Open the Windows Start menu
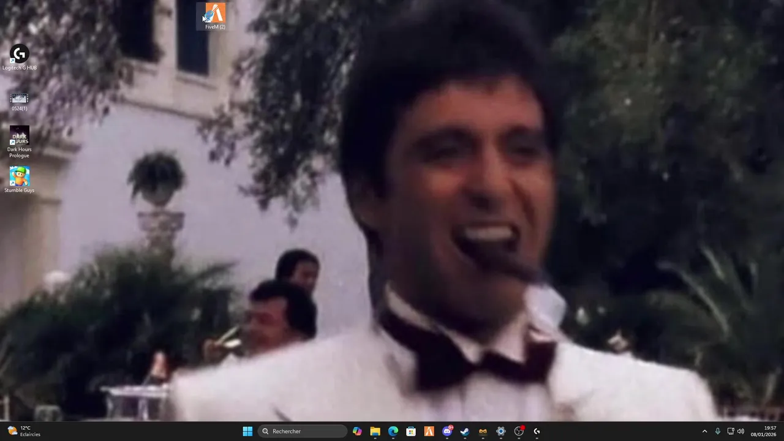 (x=247, y=431)
